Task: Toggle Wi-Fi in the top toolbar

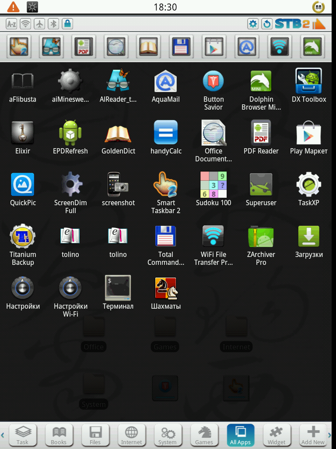Action: click(x=25, y=24)
